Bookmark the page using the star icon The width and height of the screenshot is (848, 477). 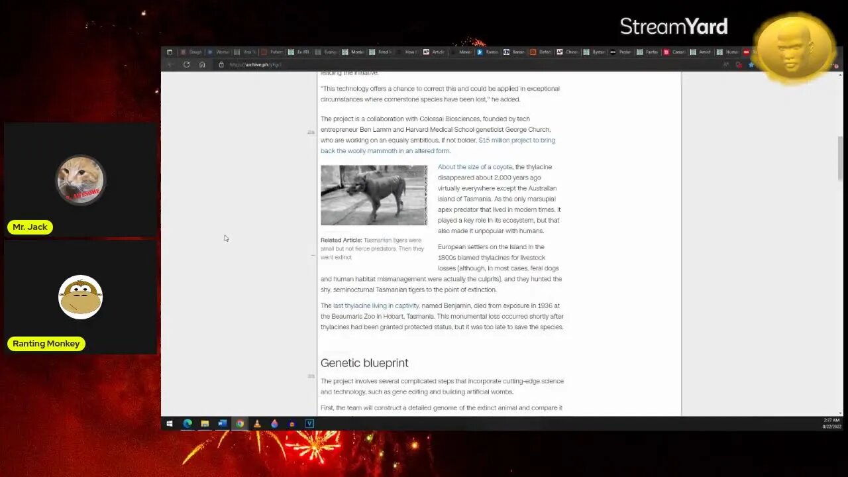(x=751, y=65)
